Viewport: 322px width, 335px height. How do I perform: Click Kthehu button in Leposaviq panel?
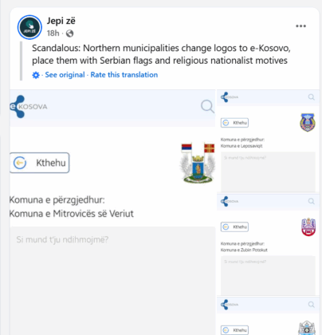(x=234, y=123)
